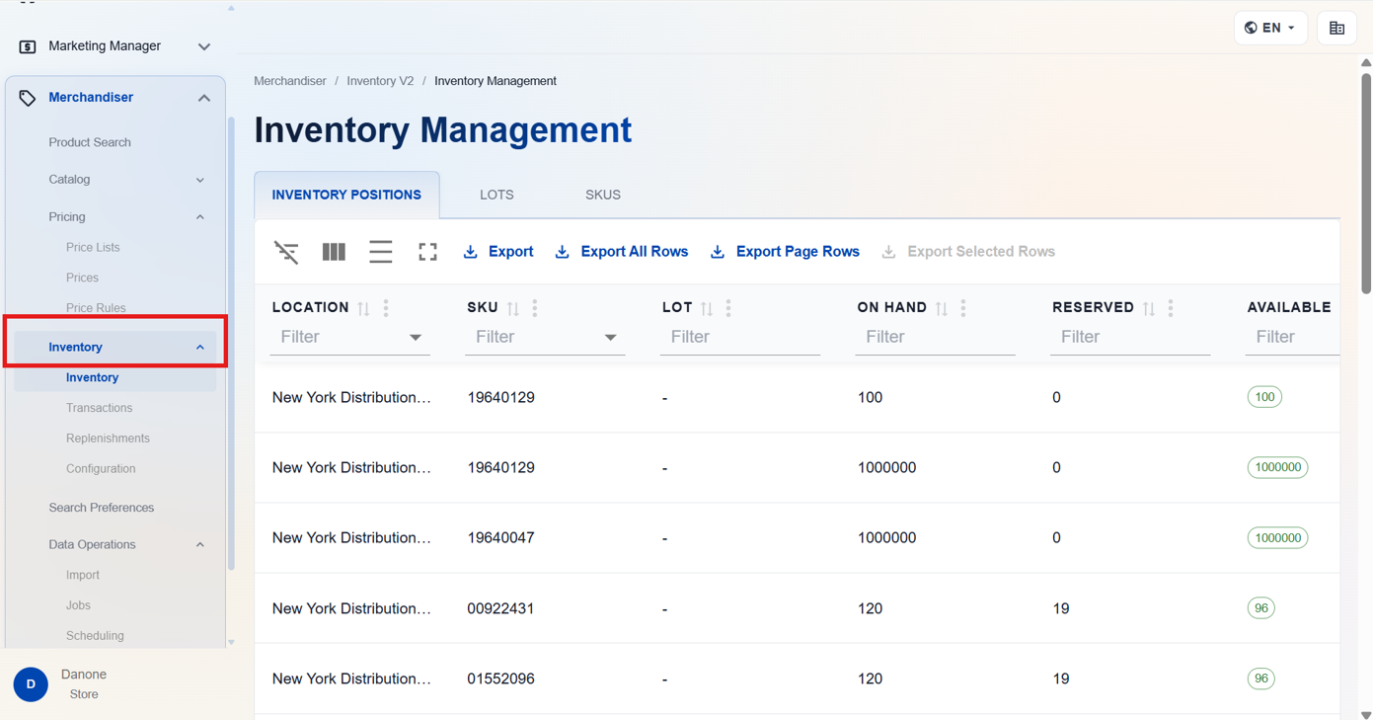Open the show/hide columns icon

[x=334, y=252]
